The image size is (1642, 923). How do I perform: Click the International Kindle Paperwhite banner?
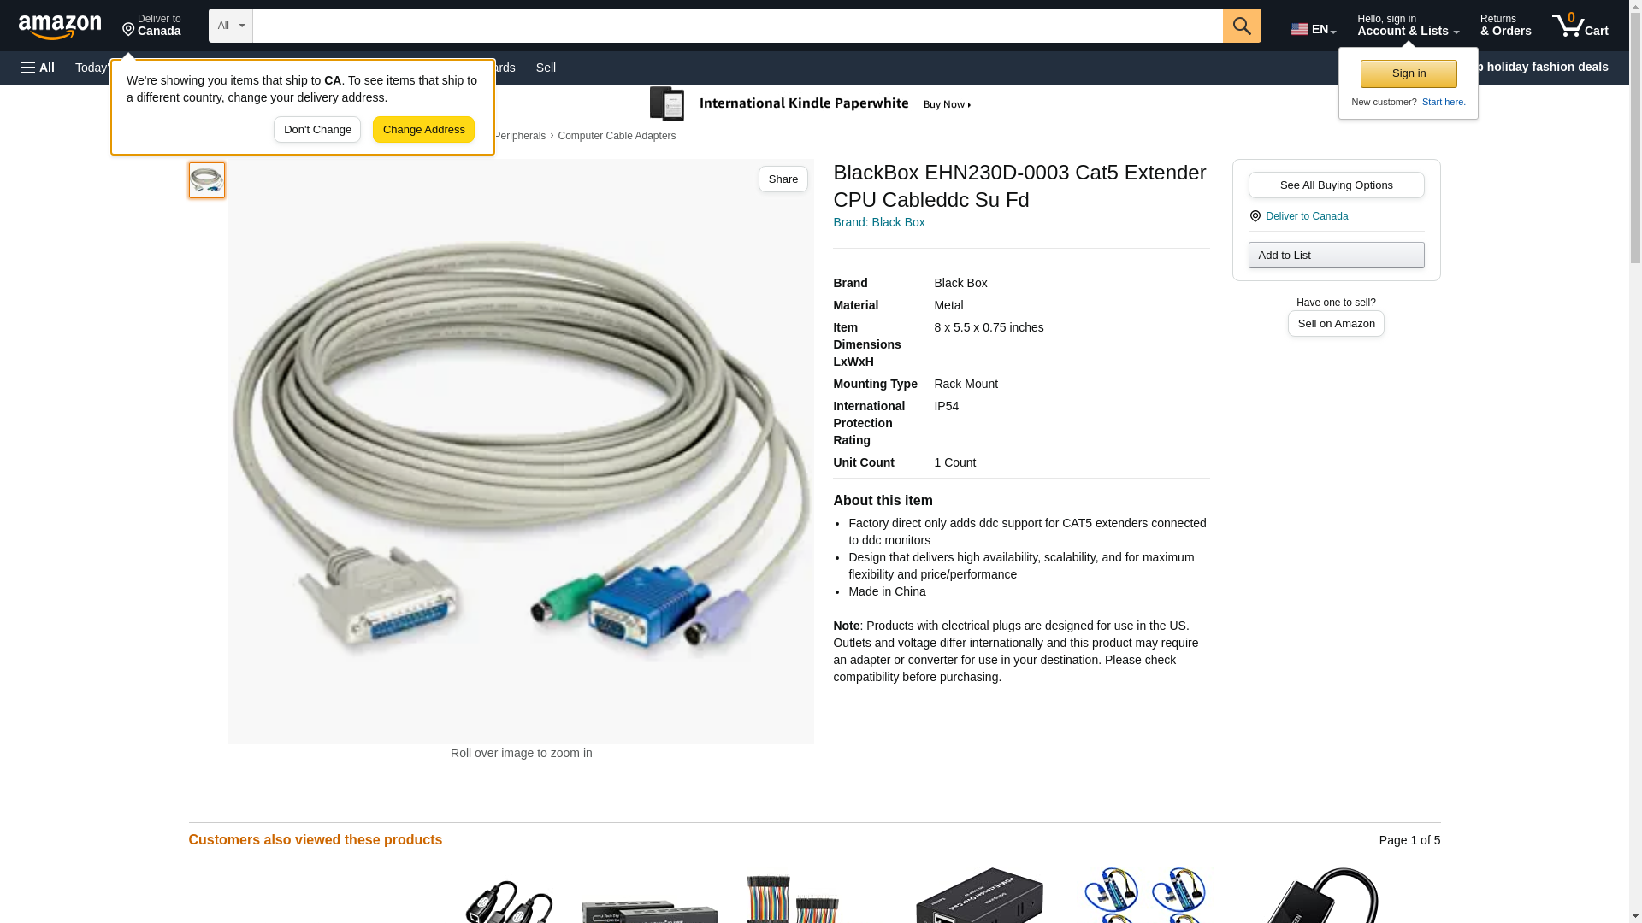pos(811,104)
